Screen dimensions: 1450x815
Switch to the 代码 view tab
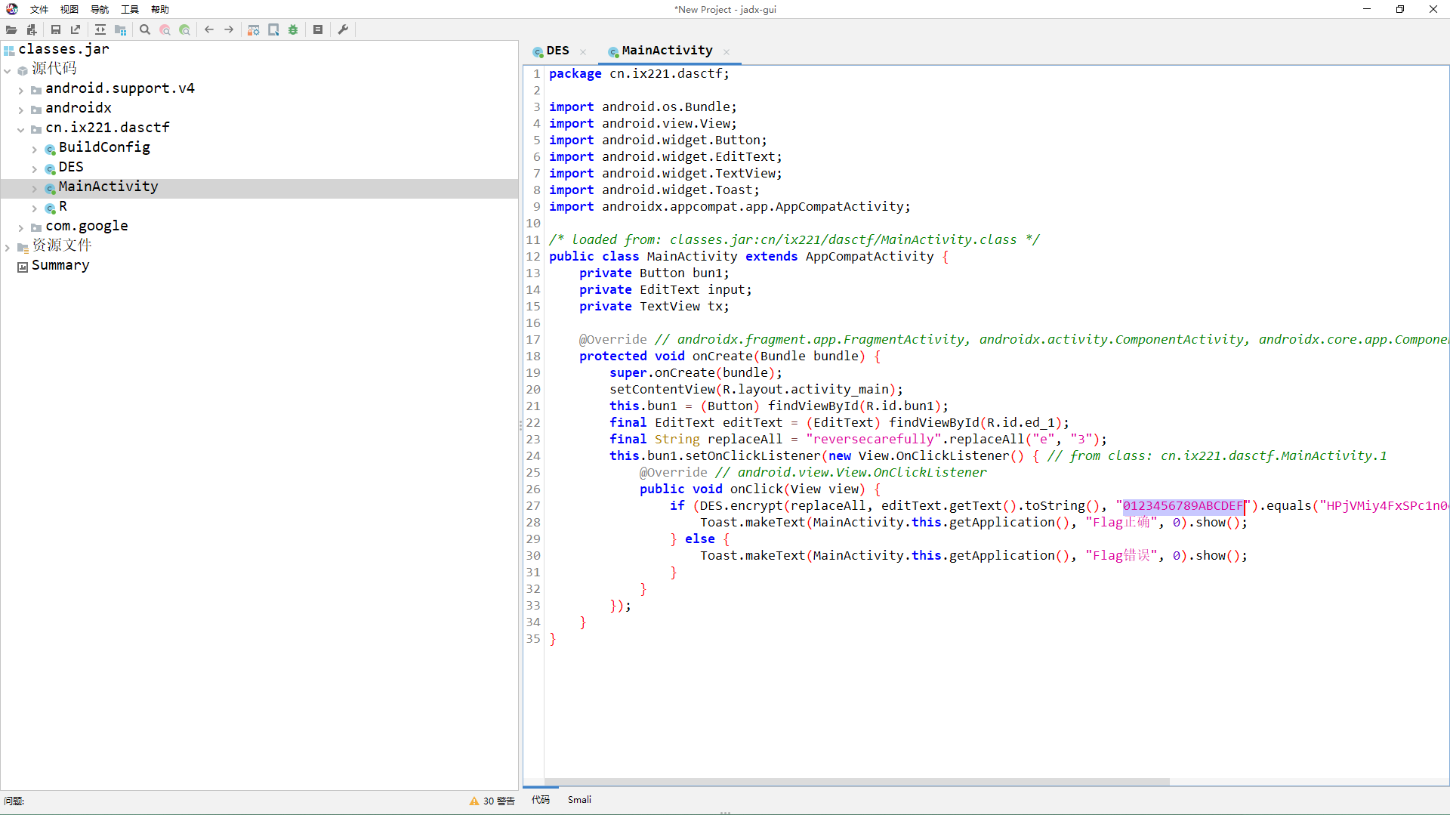pyautogui.click(x=541, y=800)
